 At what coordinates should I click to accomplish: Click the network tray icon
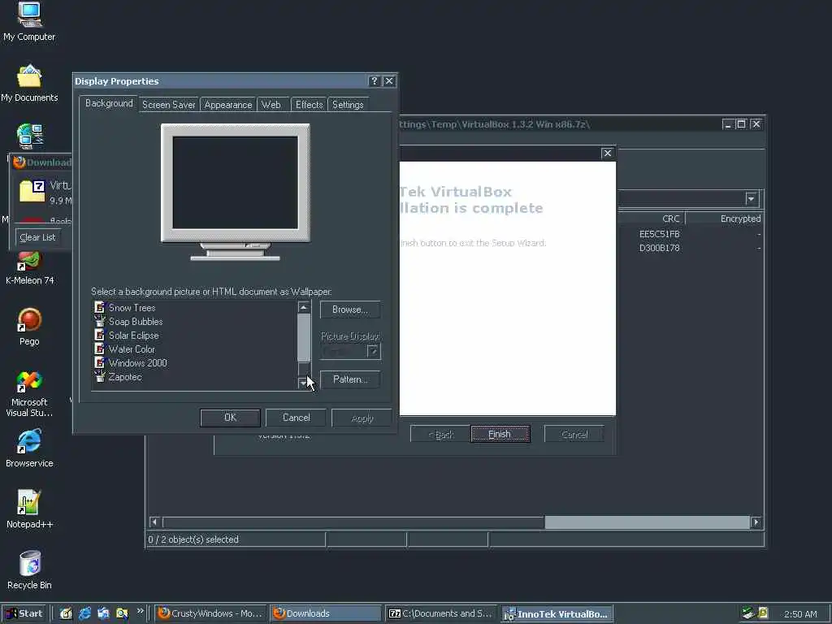748,613
